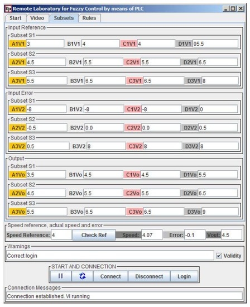Screen dimensions: 250x307
Task: Click the D3Vo field showing 9
Action: [x=220, y=212]
